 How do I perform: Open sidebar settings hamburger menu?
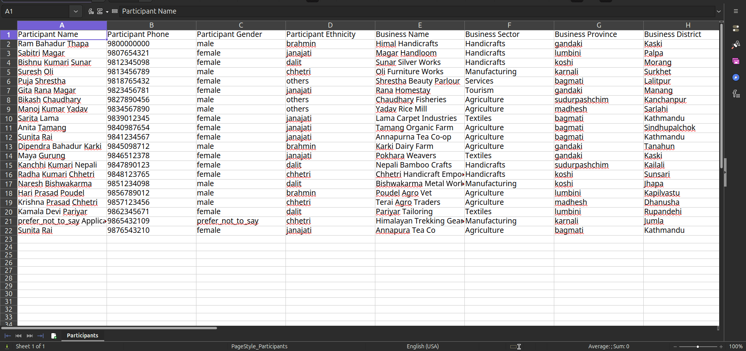[x=736, y=11]
